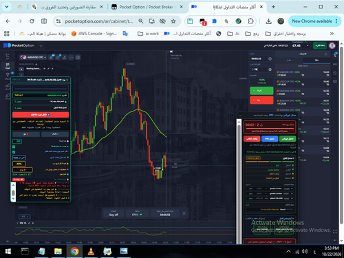344x258 pixels.
Task: Toggle the Moving Average indicator eye icon
Action: click(45, 69)
